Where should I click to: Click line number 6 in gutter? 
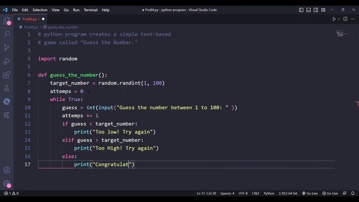29,75
